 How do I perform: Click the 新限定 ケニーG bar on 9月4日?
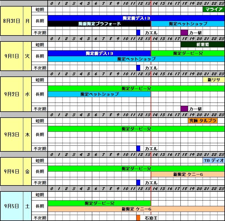pyautogui.click(x=188, y=174)
